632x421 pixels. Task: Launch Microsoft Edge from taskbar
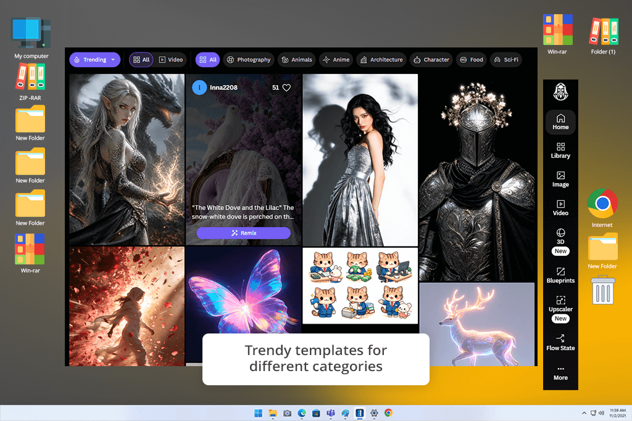tap(301, 413)
